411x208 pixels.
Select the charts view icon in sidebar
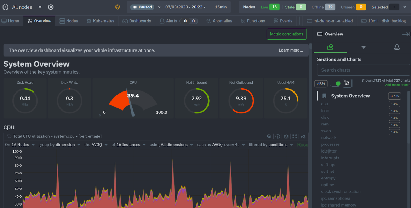[330, 47]
